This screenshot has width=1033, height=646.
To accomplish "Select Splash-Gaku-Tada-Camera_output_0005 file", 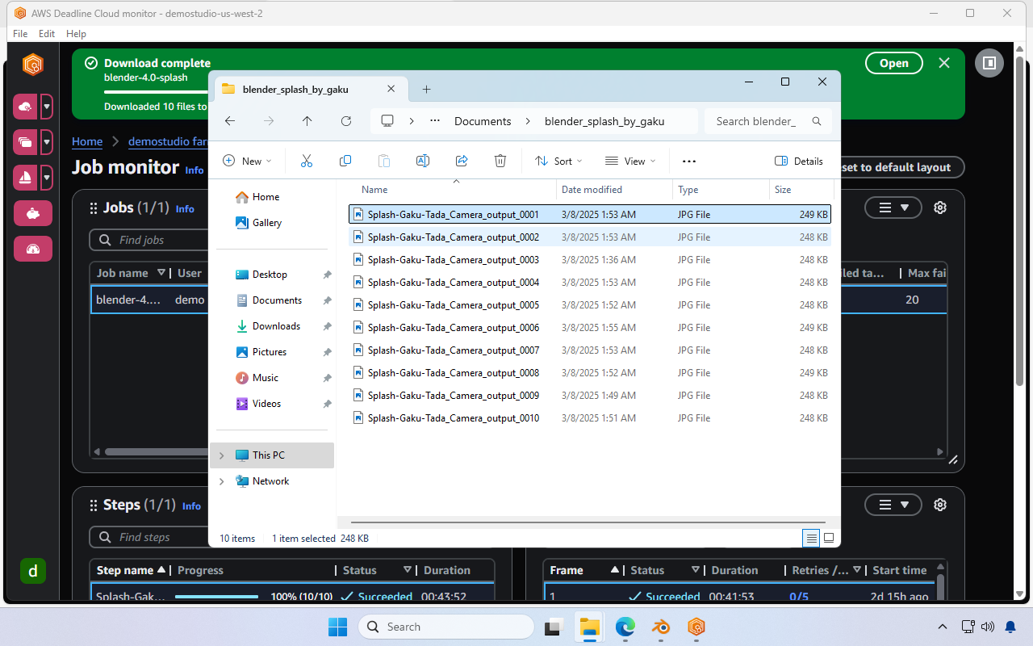I will (x=454, y=304).
